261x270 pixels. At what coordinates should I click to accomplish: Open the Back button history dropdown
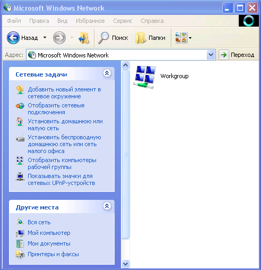45,38
